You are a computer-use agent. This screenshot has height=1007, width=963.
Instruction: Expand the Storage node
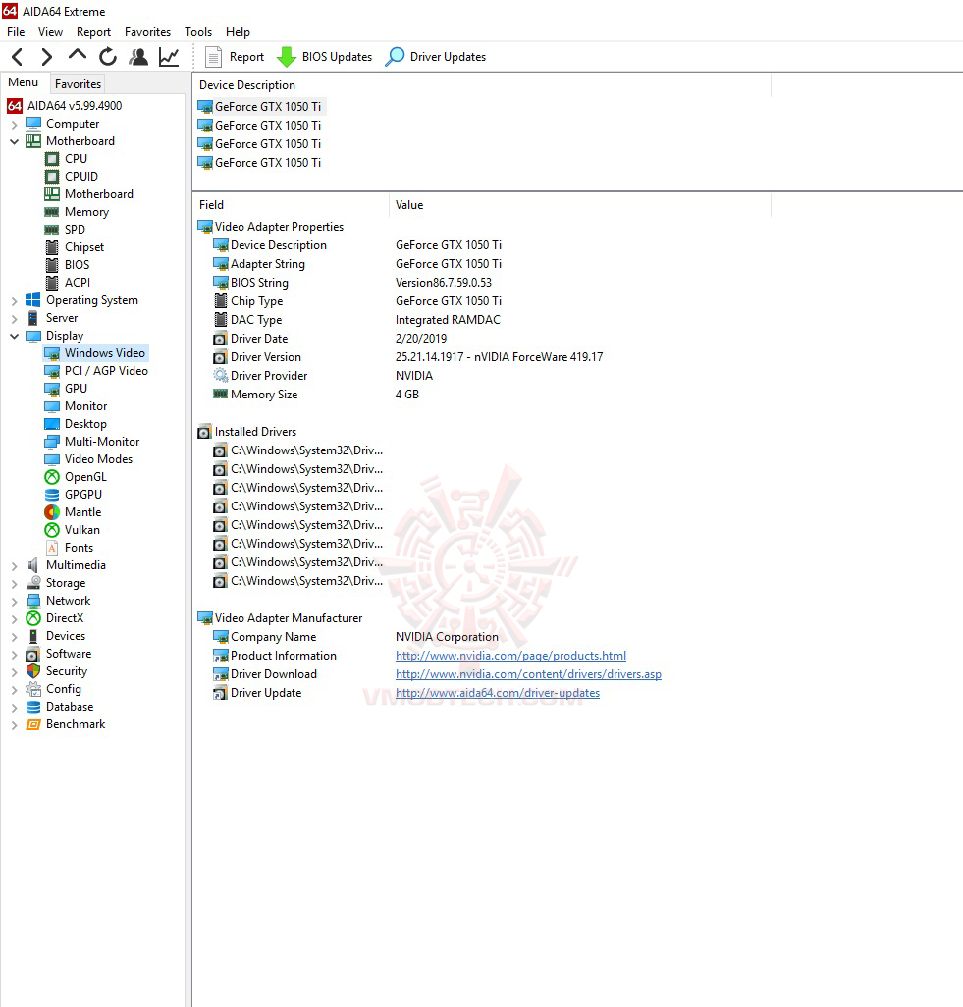[x=14, y=583]
